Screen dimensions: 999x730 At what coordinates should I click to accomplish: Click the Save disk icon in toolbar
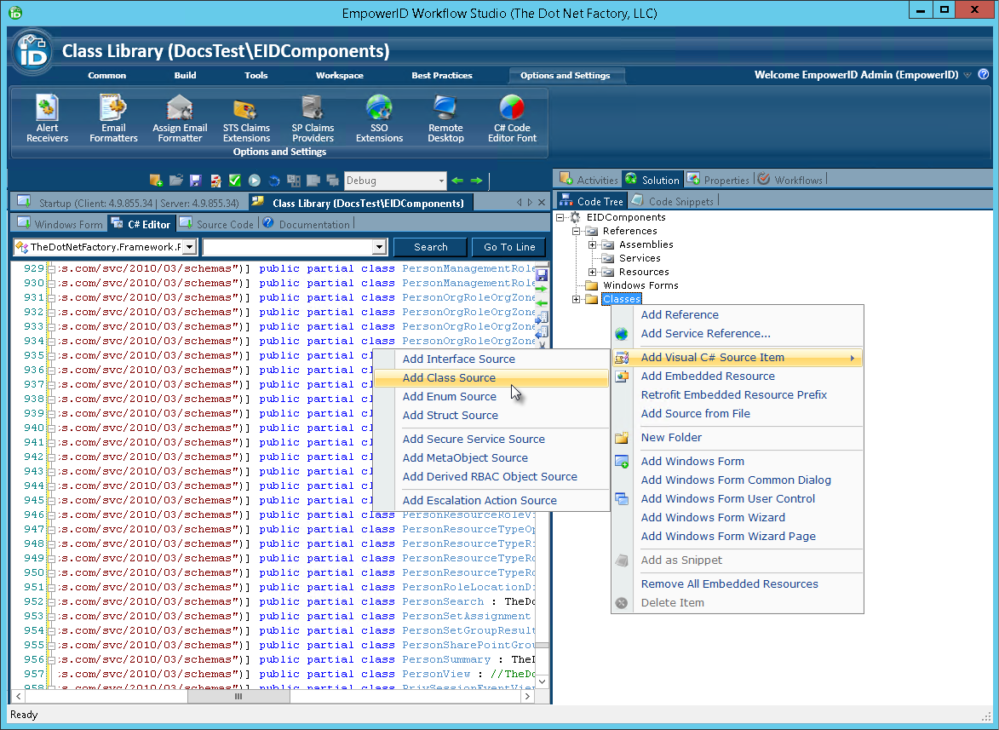(196, 181)
